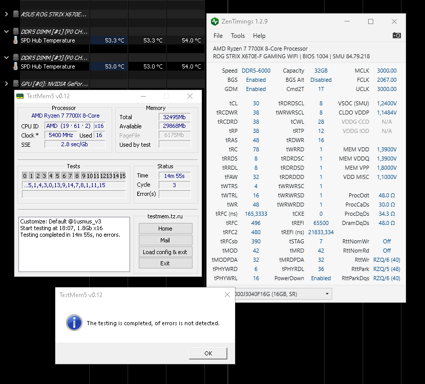Close the testing completed dialog

click(227, 295)
